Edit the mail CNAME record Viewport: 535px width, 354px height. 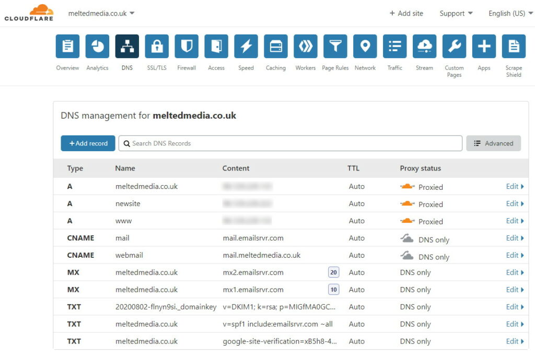pos(515,238)
